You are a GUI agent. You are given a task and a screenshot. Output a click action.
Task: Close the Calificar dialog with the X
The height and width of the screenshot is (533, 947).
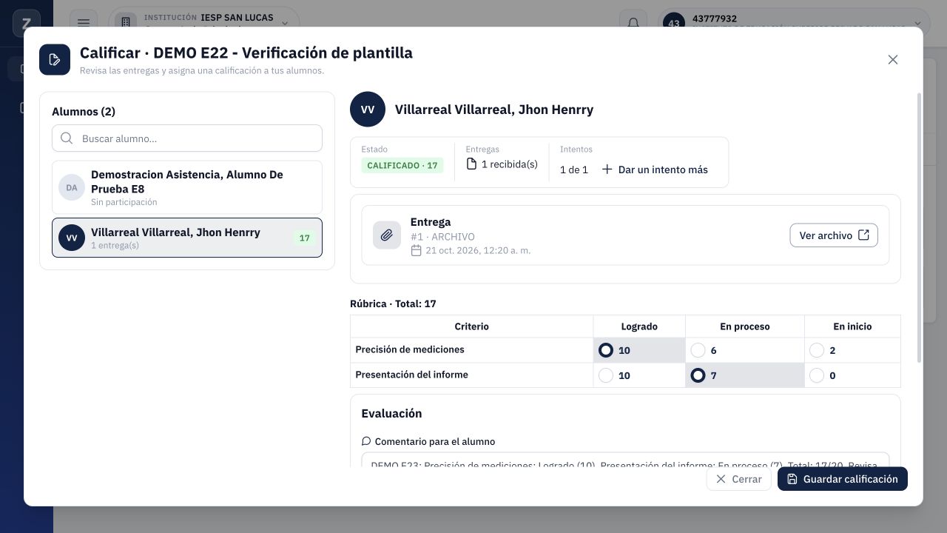coord(893,60)
